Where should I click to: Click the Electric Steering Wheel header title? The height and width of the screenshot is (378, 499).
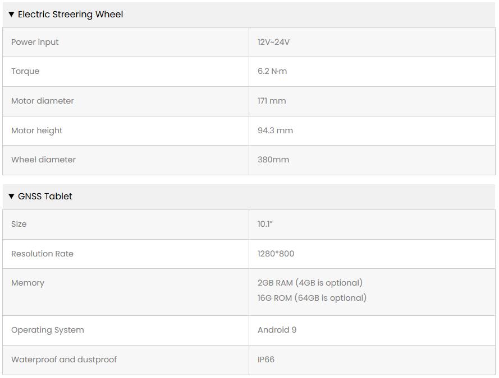coord(70,15)
